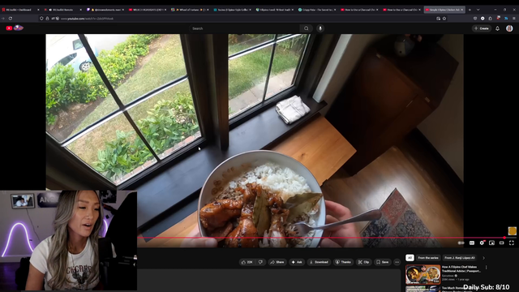Like the video (22K)
This screenshot has height=292, width=519.
tap(247, 262)
